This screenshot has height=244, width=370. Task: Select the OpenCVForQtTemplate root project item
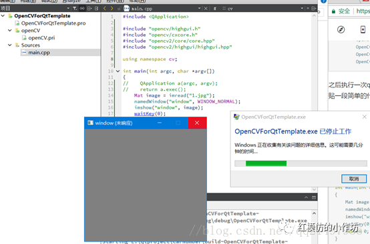[42, 16]
